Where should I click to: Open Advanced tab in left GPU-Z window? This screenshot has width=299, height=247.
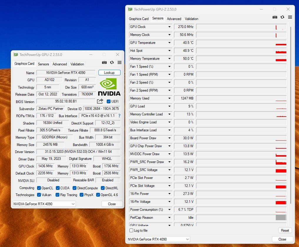click(60, 64)
